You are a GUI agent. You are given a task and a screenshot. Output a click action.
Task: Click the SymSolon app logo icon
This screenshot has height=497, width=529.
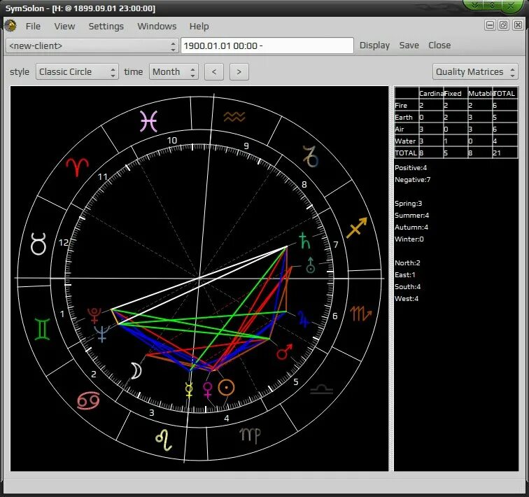pyautogui.click(x=10, y=26)
